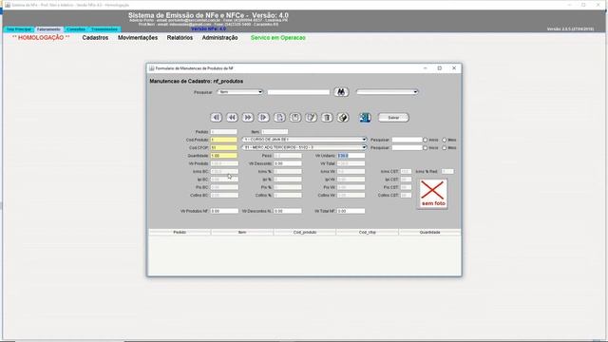
Task: Create a new record via page icon
Action: click(279, 118)
